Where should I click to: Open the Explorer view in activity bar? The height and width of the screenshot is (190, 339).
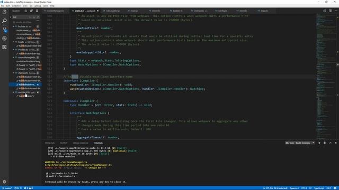pyautogui.click(x=4, y=12)
